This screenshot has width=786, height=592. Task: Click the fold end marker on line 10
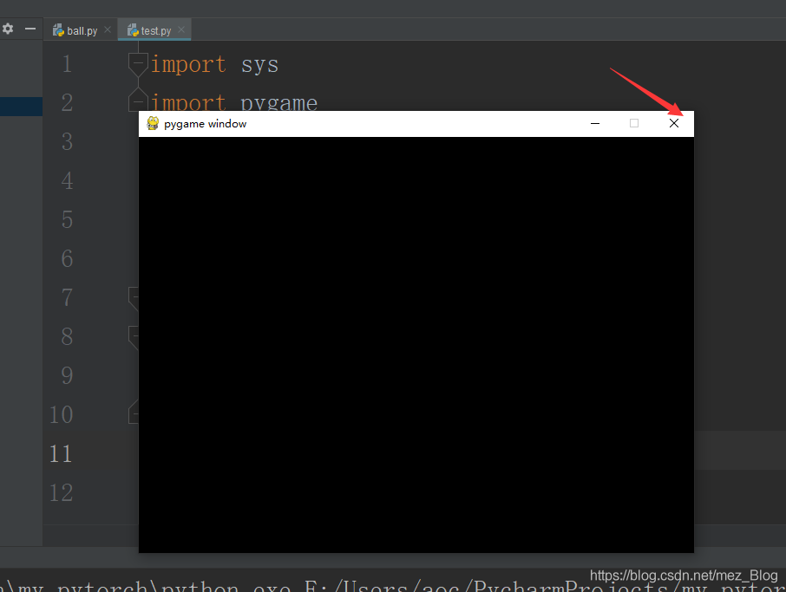tap(134, 413)
